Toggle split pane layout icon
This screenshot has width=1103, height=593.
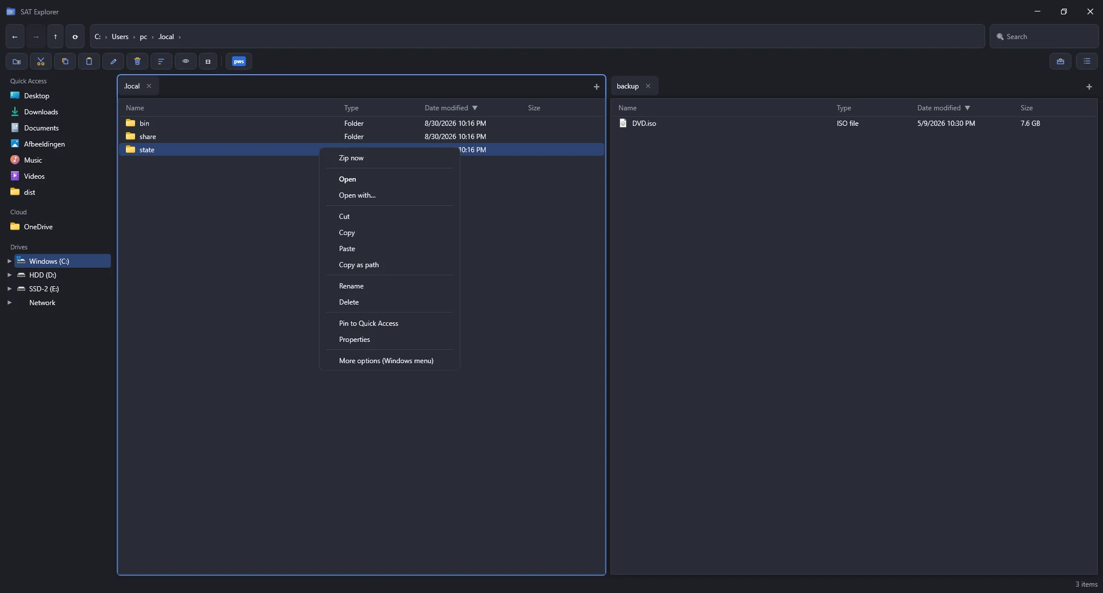coord(208,61)
